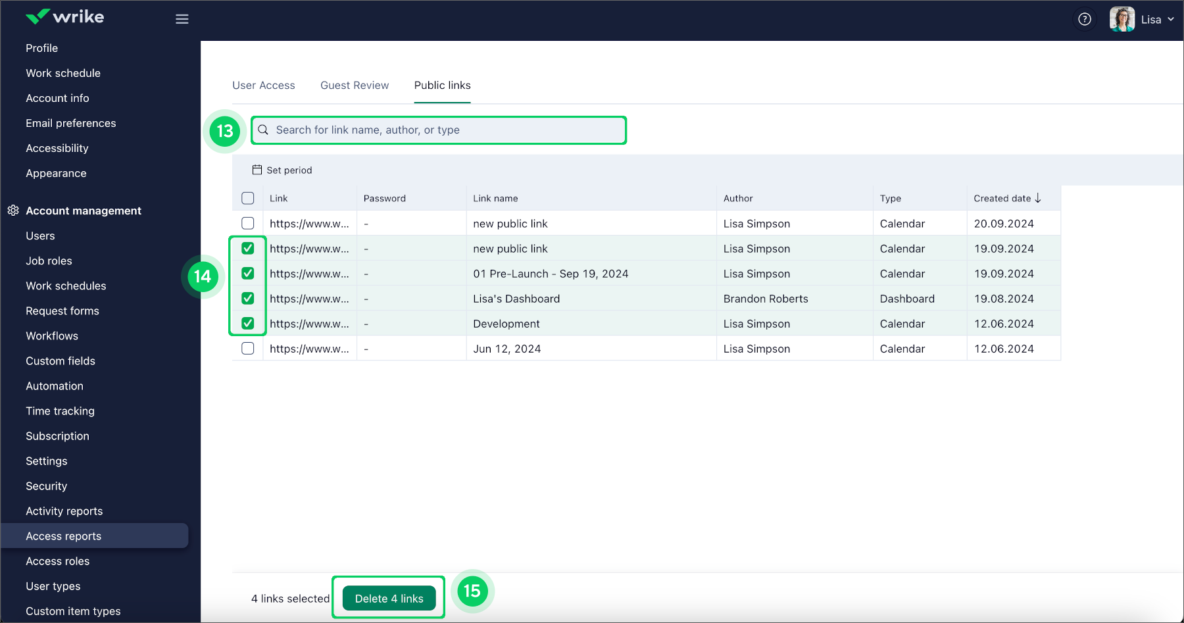
Task: Check the Jun 12, 2024 link checkbox
Action: [248, 349]
